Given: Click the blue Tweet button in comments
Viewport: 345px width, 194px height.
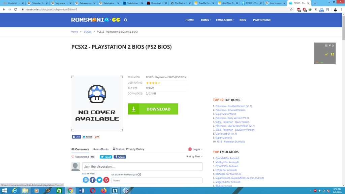Looking at the screenshot, I should pos(106,157).
